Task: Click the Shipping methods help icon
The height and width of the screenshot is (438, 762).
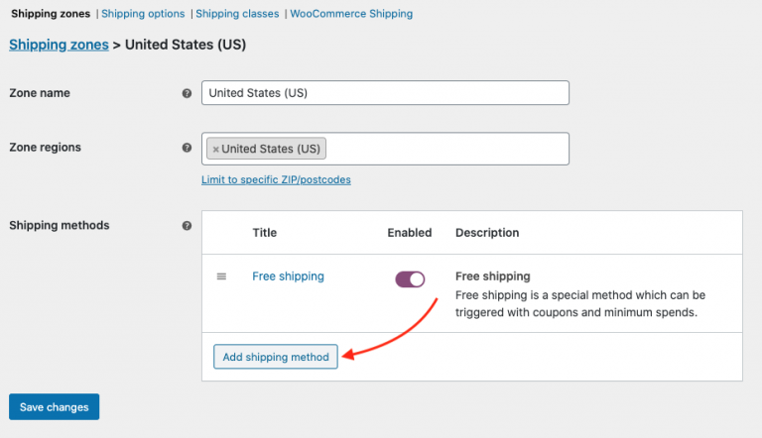Action: 187,225
